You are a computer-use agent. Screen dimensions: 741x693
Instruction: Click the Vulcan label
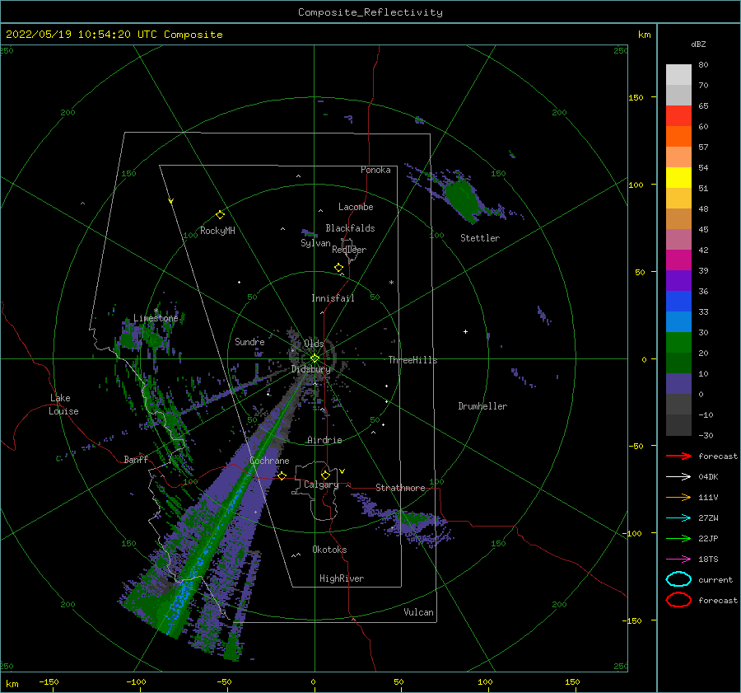click(x=418, y=612)
